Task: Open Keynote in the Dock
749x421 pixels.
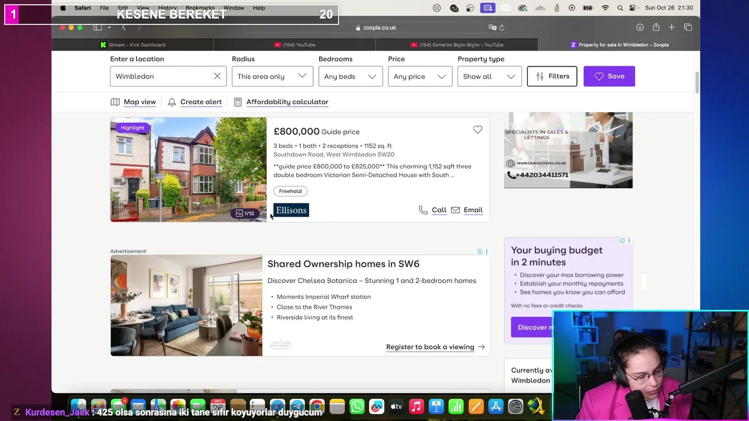Action: click(x=436, y=406)
